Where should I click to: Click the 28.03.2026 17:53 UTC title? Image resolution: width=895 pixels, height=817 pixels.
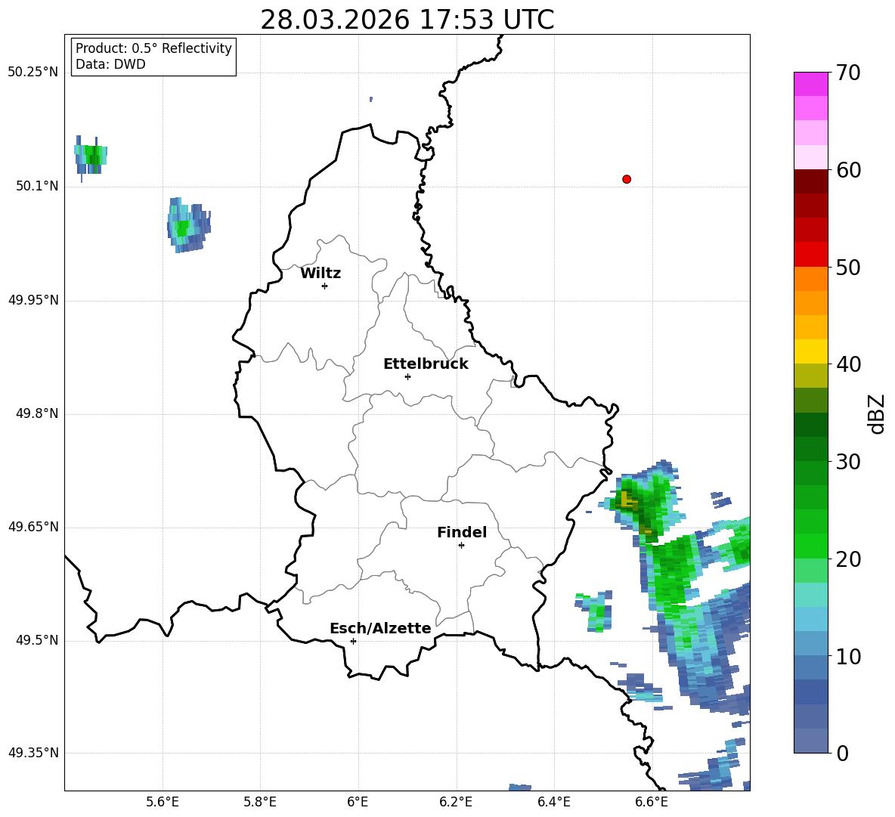(x=407, y=20)
